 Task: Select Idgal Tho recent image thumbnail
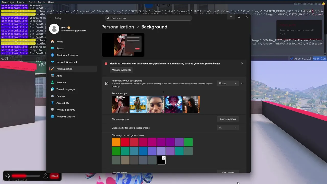coord(120,105)
